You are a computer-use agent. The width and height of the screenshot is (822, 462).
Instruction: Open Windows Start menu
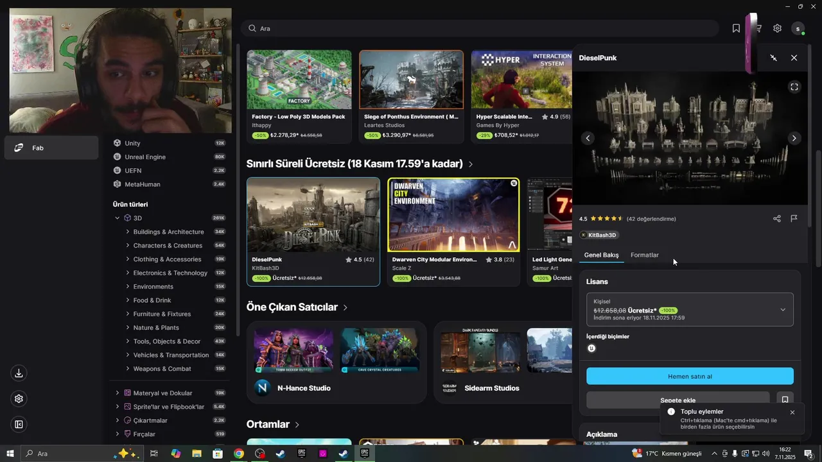(10, 454)
